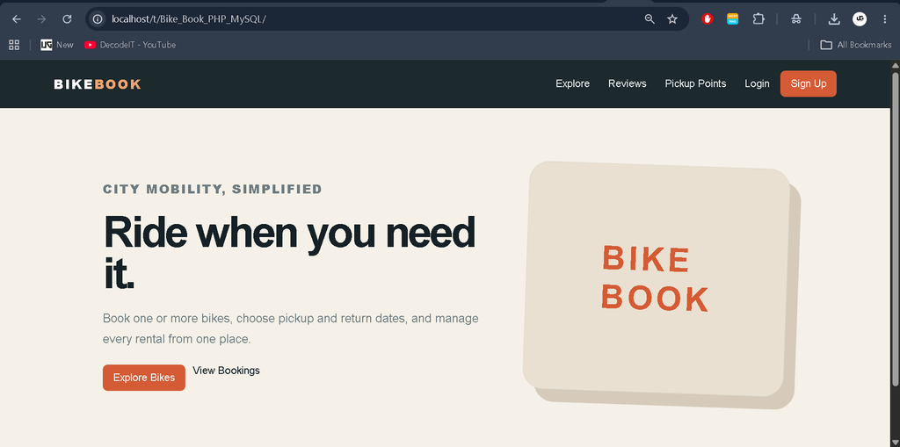900x447 pixels.
Task: Open the colorful PRO extension icon
Action: click(x=732, y=19)
